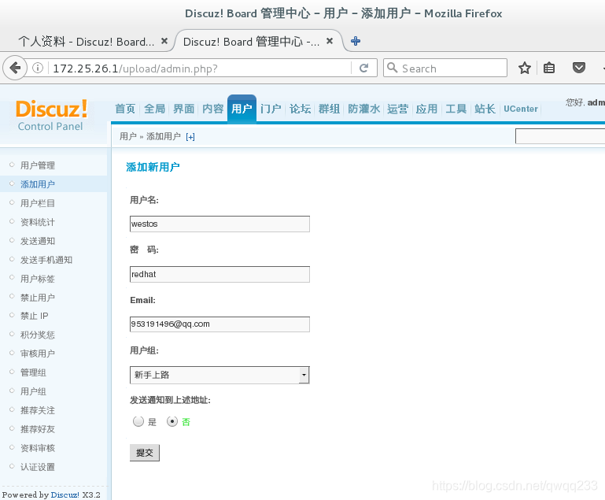Image resolution: width=605 pixels, height=500 pixels.
Task: Select the active 用户 navigation tab
Action: [242, 109]
